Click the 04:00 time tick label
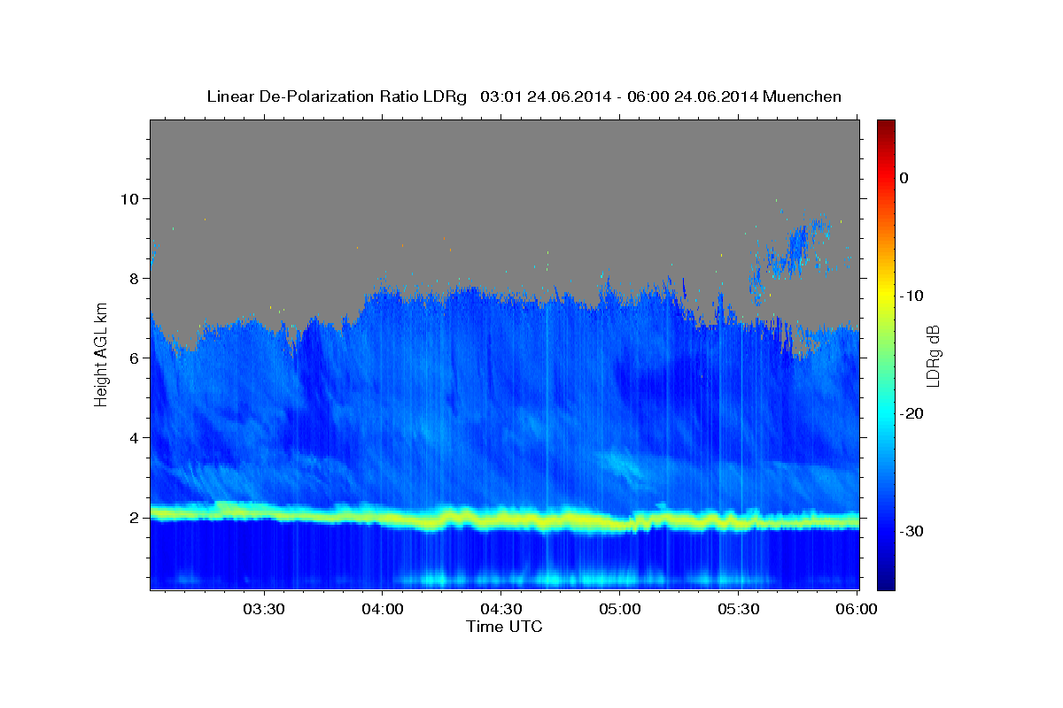1063x708 pixels. pyautogui.click(x=382, y=610)
